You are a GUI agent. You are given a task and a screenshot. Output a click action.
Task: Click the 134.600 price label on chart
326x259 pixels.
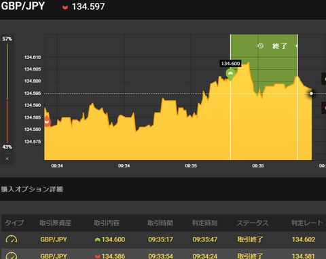tap(230, 64)
